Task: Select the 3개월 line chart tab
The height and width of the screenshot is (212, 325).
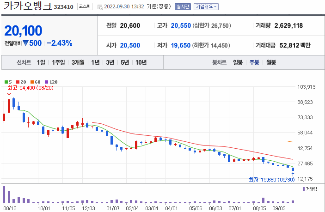Action: pos(78,62)
